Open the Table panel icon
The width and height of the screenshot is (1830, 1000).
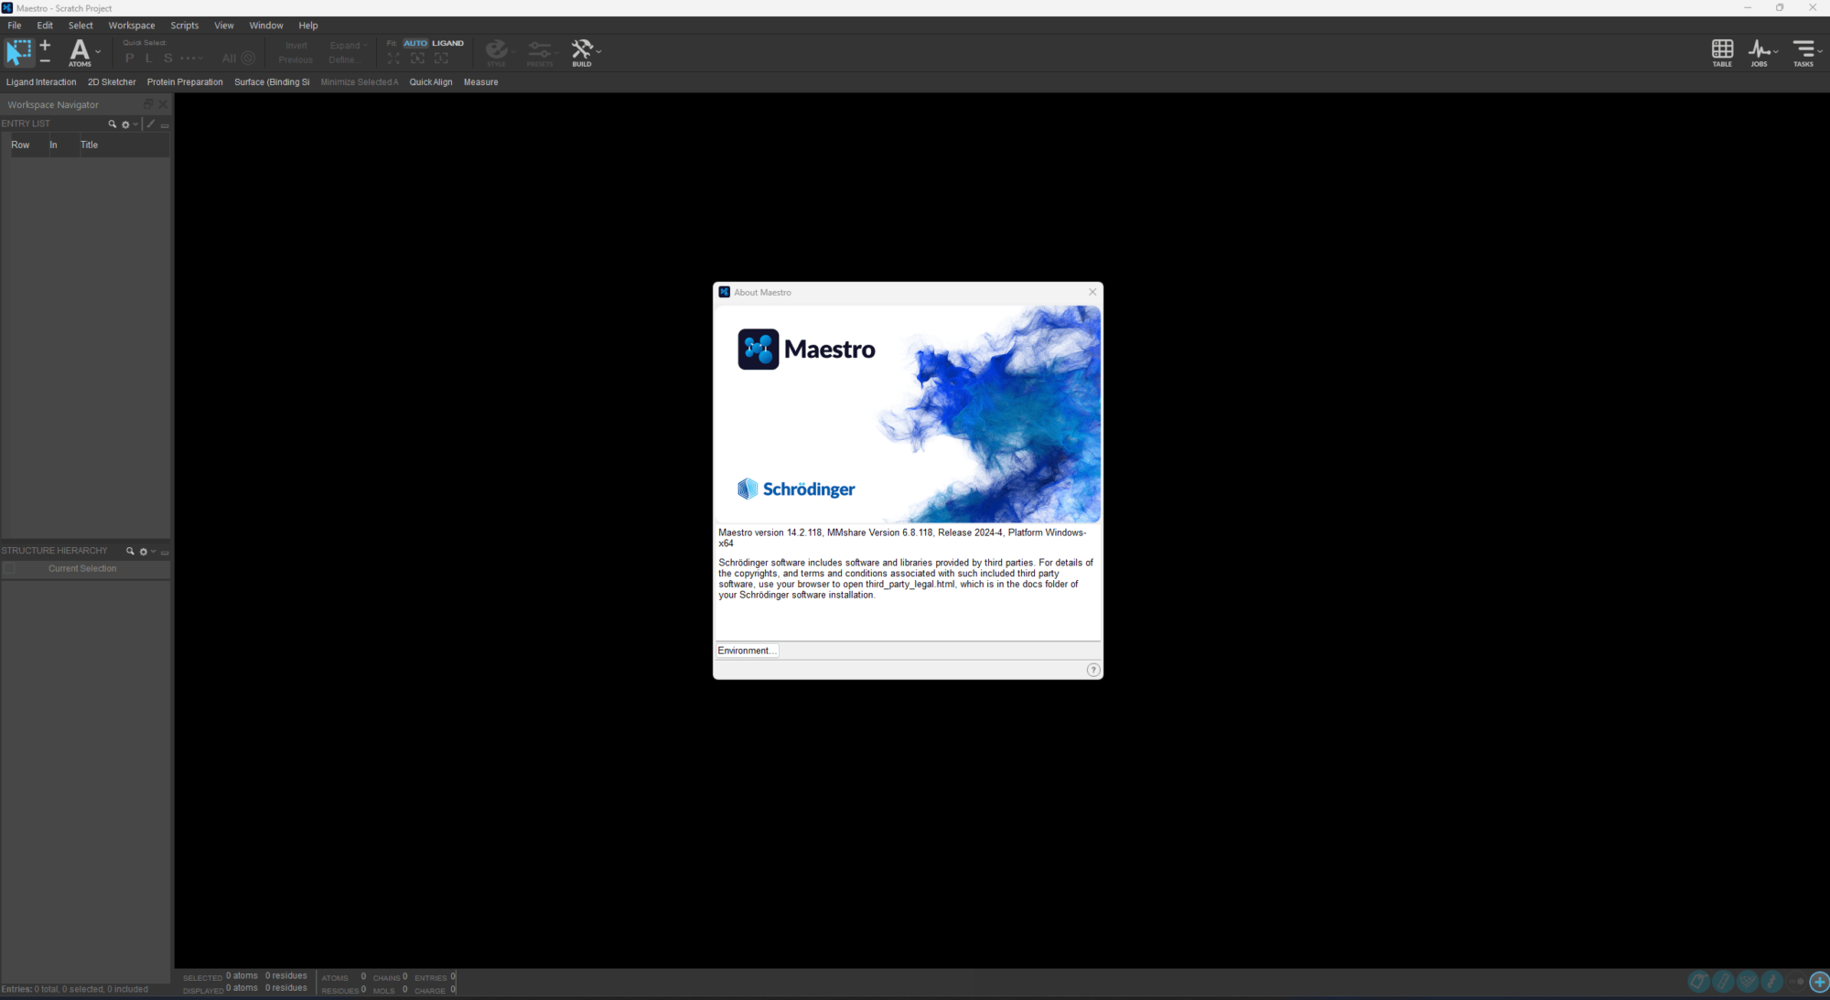[x=1722, y=50]
